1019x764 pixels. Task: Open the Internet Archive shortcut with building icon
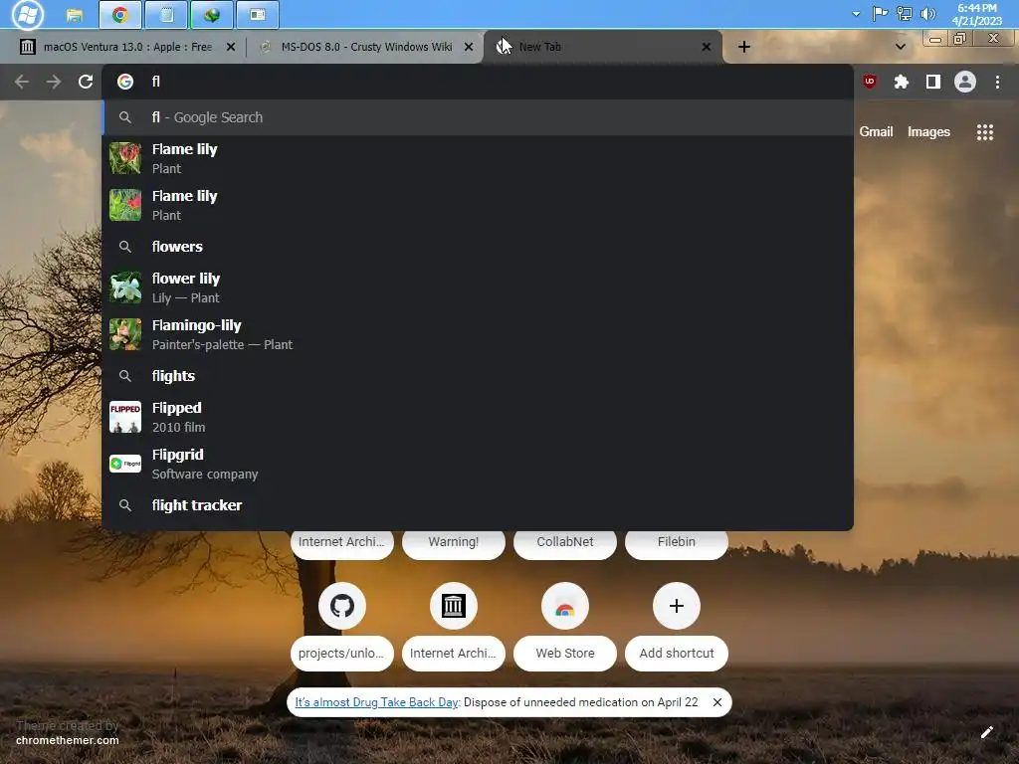(x=454, y=627)
